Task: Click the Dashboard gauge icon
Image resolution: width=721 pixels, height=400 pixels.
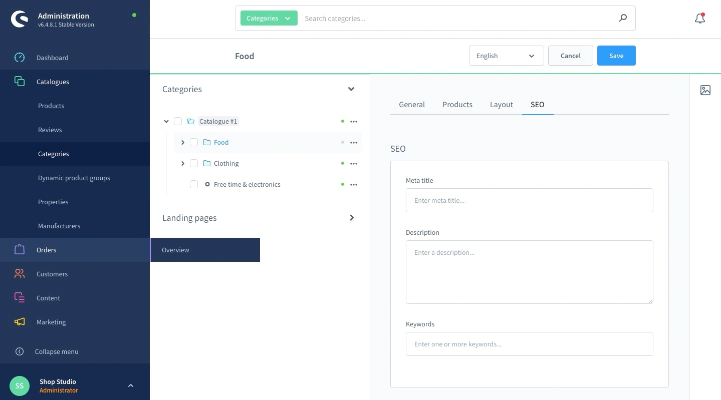Action: pos(20,58)
